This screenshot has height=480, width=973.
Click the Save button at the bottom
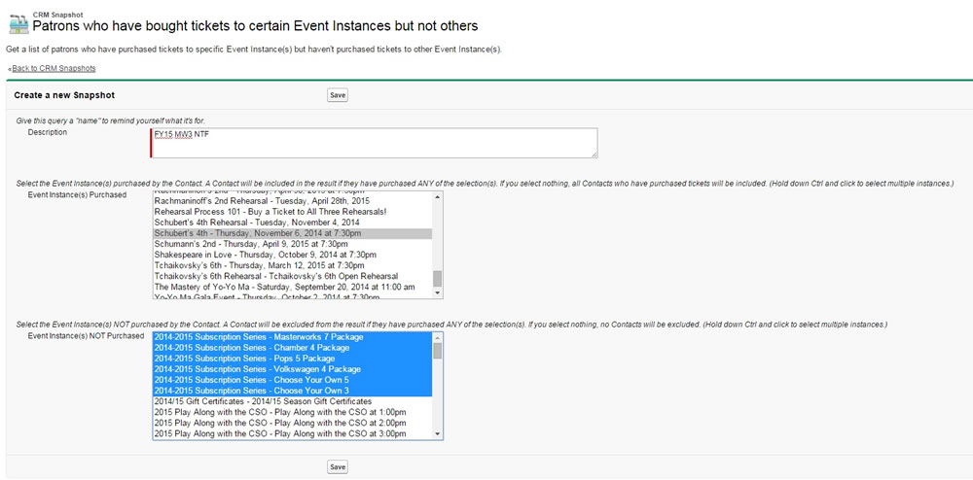(338, 467)
